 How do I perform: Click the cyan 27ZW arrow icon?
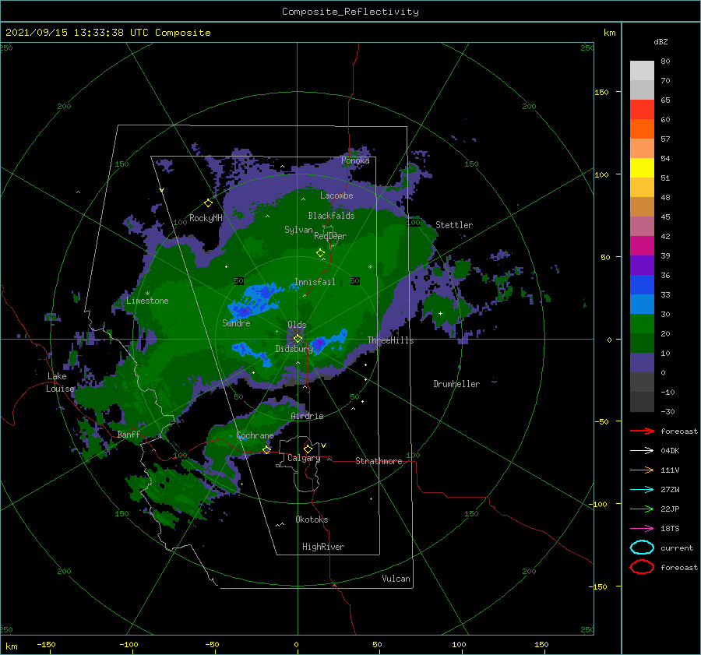click(642, 489)
